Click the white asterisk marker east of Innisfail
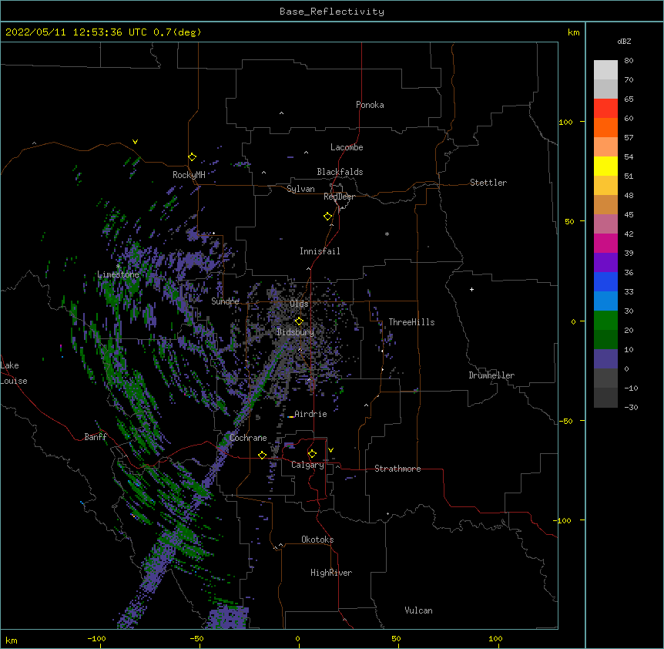 [387, 234]
